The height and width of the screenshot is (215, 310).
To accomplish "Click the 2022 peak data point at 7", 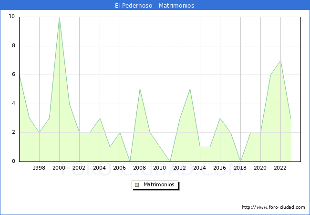I will [280, 61].
